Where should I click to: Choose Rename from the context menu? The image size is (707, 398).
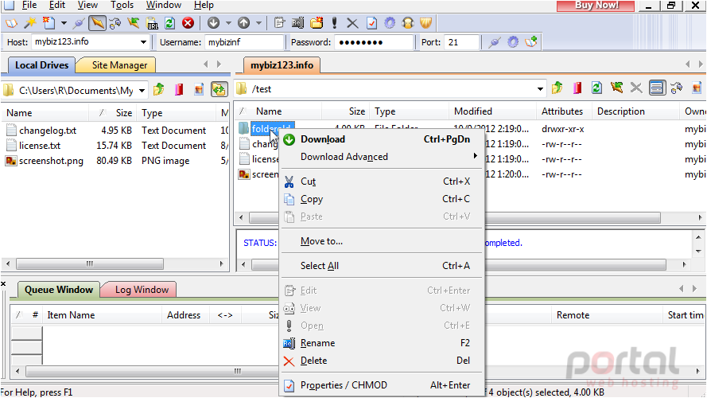click(382, 343)
